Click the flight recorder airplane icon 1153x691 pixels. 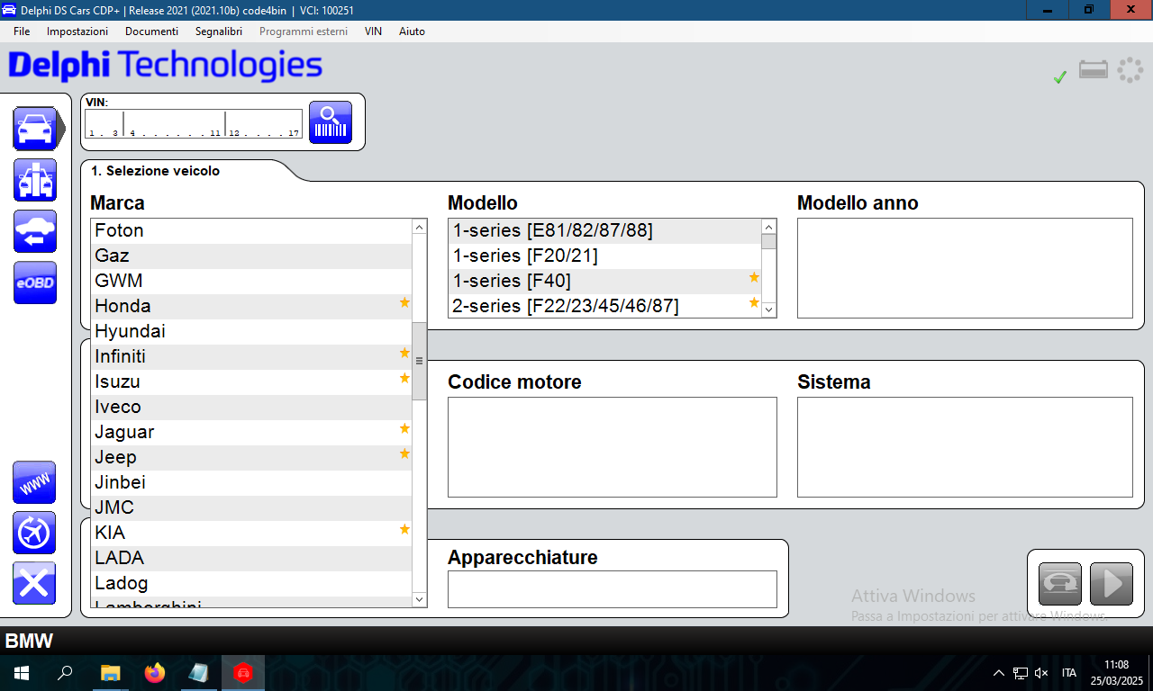(x=34, y=533)
